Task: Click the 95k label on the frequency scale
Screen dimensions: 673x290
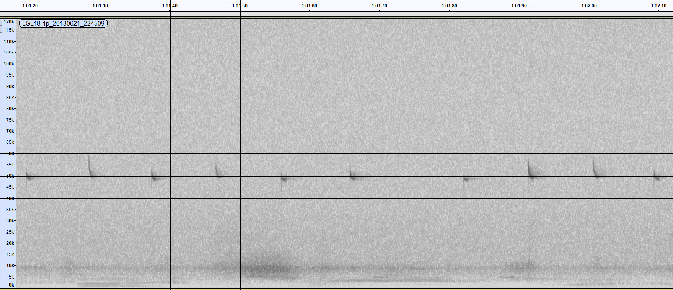Action: (10, 75)
